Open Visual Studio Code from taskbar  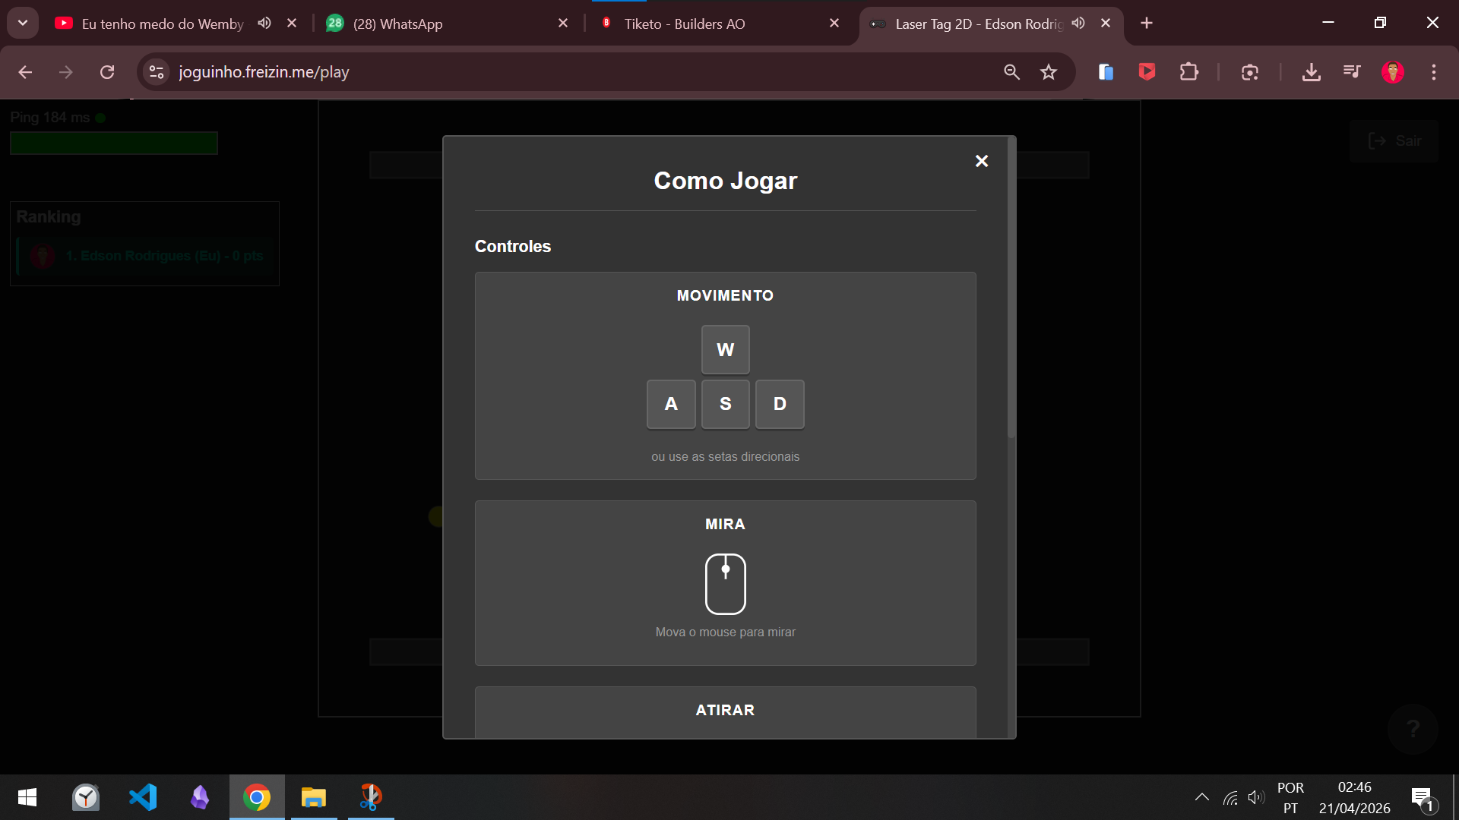[143, 797]
